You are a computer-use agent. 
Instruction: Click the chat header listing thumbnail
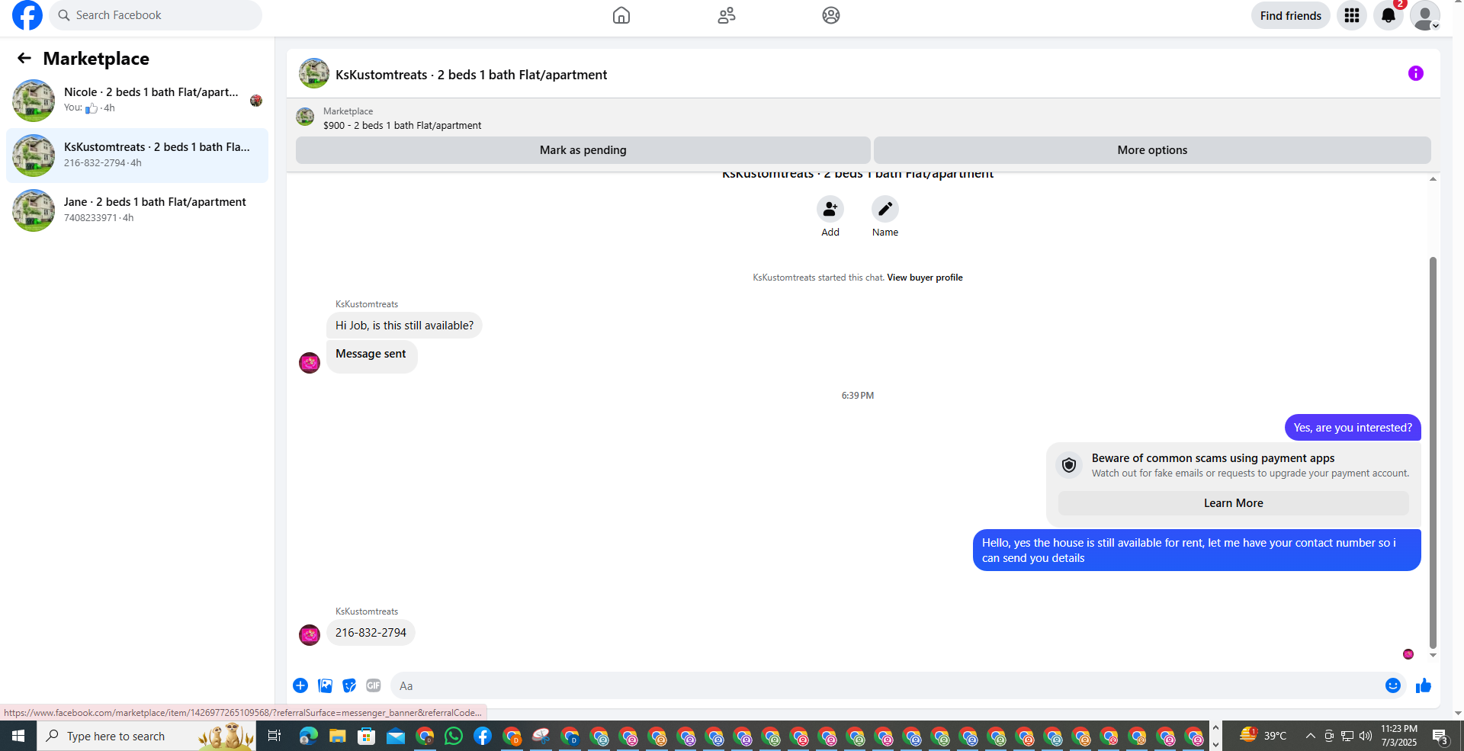(x=314, y=73)
